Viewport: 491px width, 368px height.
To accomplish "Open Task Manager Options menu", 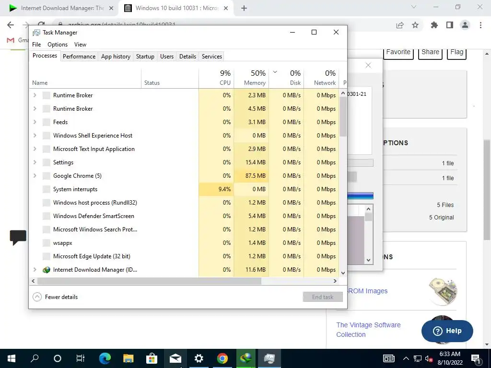I will click(58, 45).
